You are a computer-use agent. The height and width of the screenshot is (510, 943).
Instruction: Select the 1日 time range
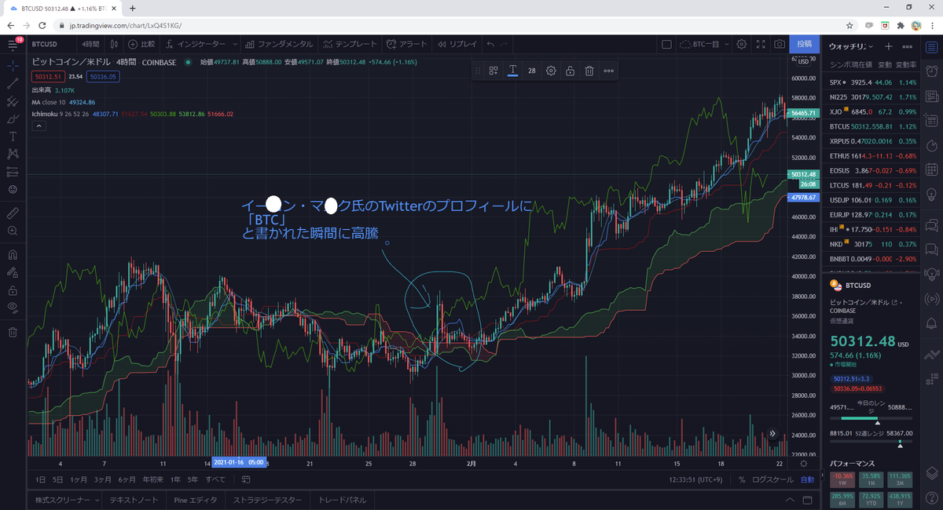[x=40, y=479]
